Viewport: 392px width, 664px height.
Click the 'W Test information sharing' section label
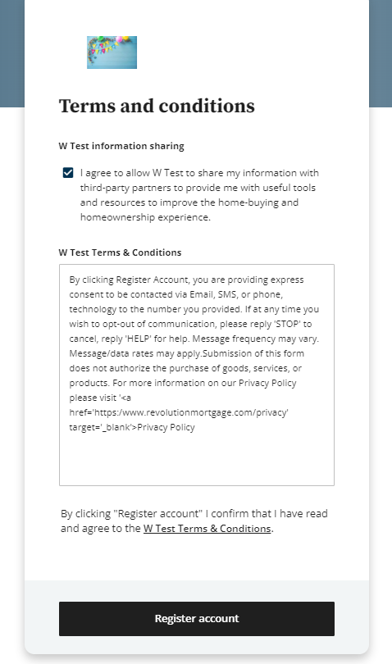121,146
